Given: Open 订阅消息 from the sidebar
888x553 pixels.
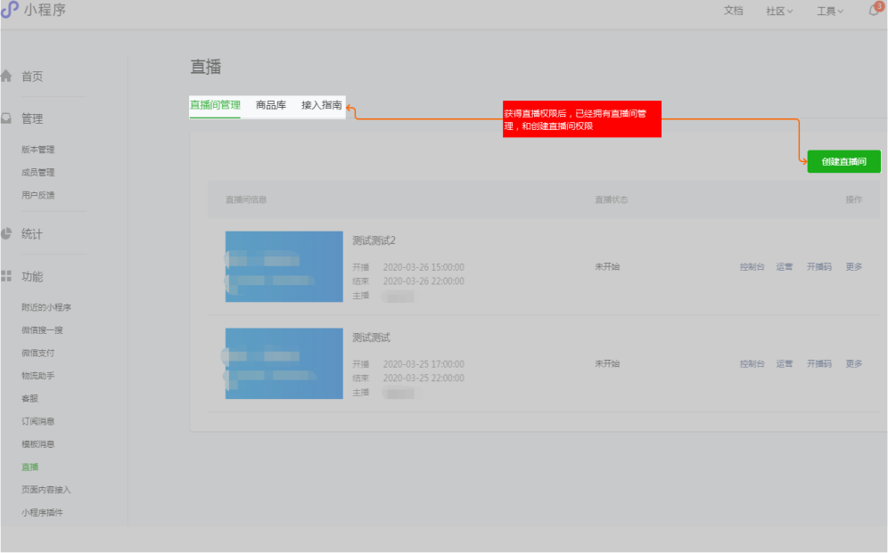Looking at the screenshot, I should click(x=38, y=420).
